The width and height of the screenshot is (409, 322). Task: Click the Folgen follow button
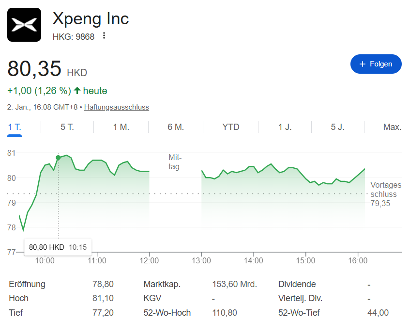[376, 64]
